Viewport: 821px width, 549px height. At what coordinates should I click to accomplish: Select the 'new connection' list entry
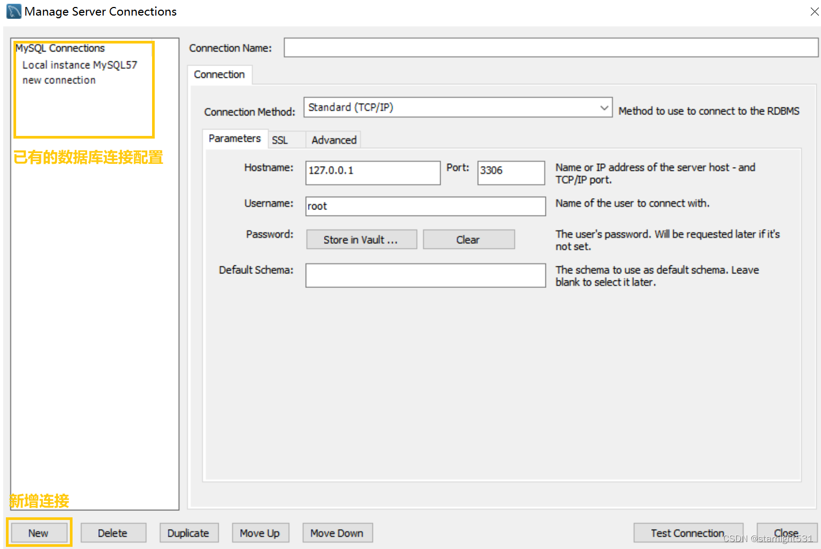coord(59,80)
